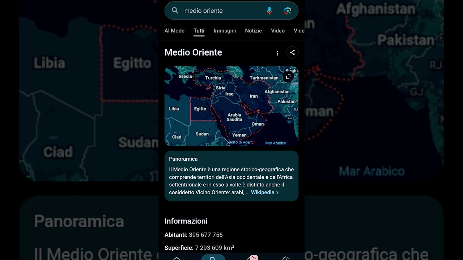
Task: Click the Grecia label on the map
Action: tap(185, 77)
